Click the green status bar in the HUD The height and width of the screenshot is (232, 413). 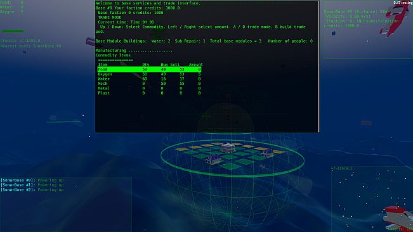pos(13,31)
